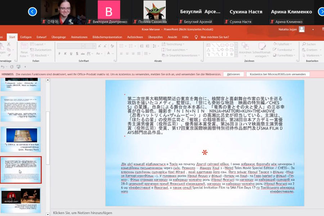Toggle italic K formatting

point(65,54)
